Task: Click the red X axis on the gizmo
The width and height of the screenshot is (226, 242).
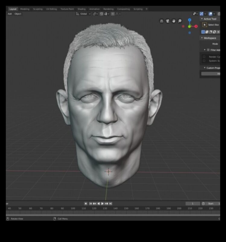Action: click(x=196, y=27)
